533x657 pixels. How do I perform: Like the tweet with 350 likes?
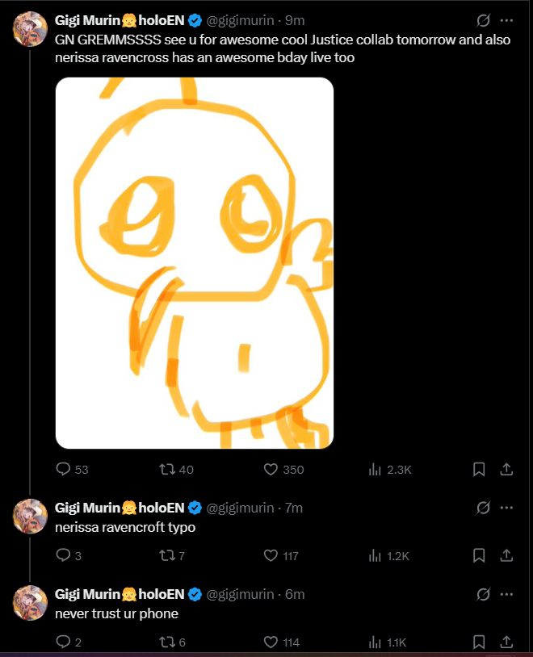(x=272, y=469)
